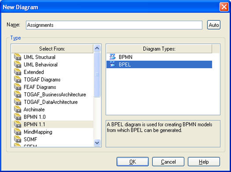Screen dimensions: 231x172
Task: Click the BPMN 1.0 folder icon
Action: [18, 117]
